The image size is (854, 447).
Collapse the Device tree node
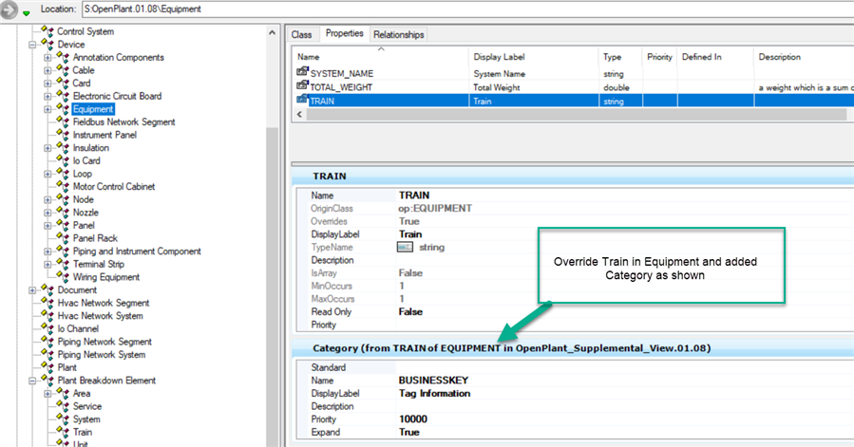tap(32, 45)
